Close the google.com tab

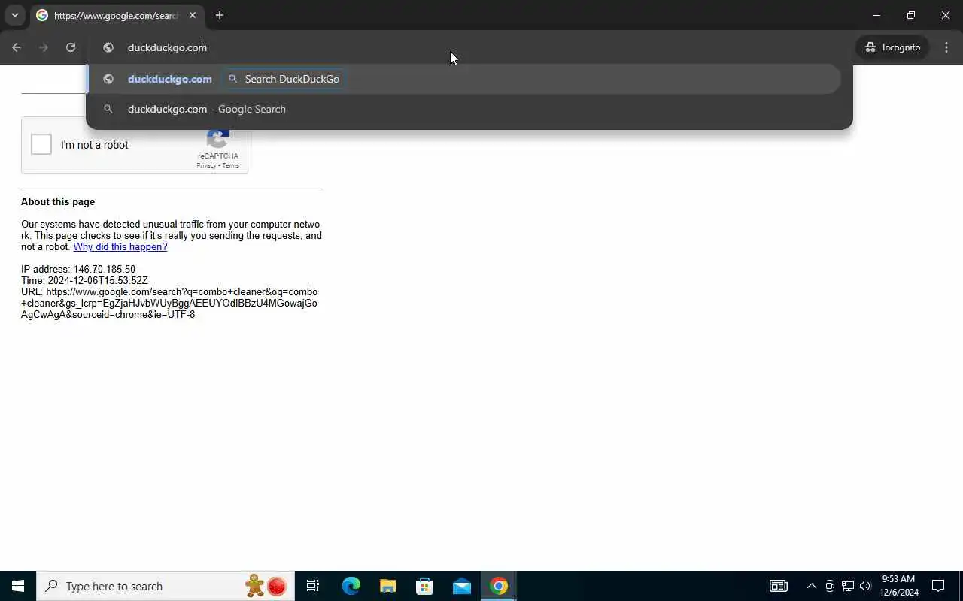pyautogui.click(x=193, y=15)
